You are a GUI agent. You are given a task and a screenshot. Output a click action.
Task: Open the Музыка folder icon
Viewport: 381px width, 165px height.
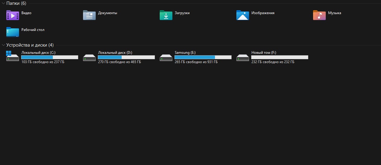(x=319, y=15)
